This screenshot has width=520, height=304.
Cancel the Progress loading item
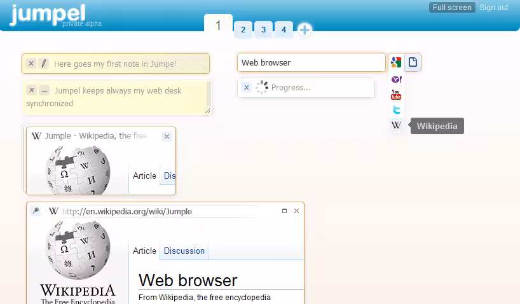247,88
